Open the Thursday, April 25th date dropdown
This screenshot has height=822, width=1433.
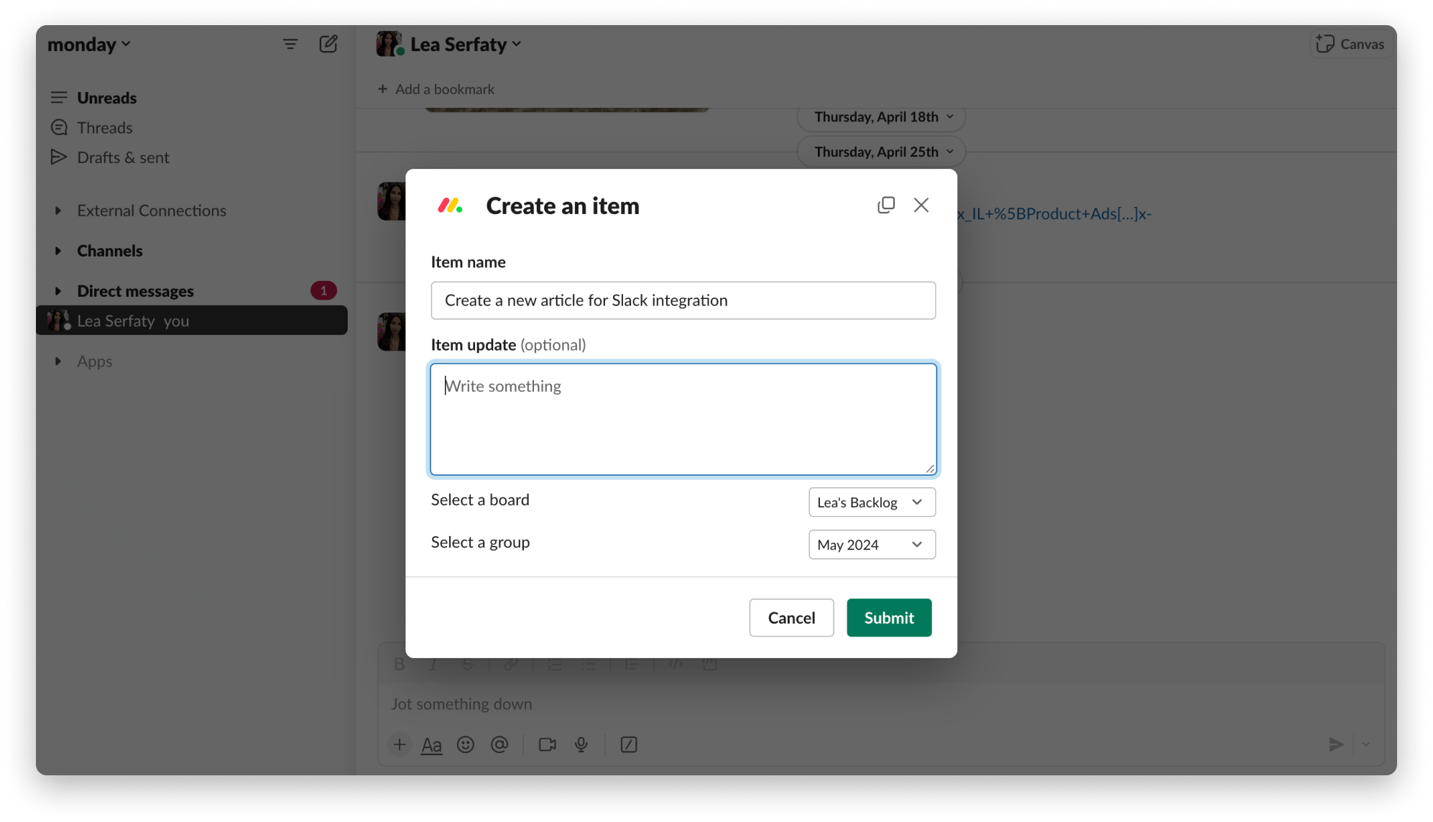(x=882, y=152)
